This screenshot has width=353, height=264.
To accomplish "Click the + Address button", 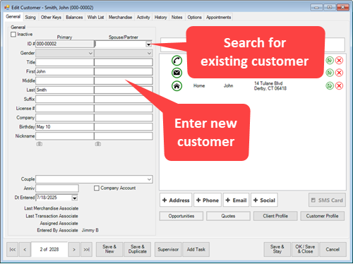I will coord(176,200).
